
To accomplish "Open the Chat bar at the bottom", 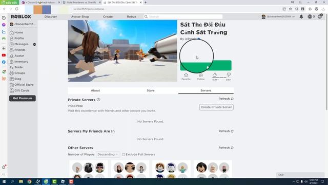I will (x=300, y=175).
